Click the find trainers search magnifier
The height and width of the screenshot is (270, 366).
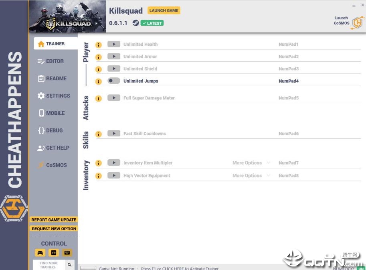click(x=70, y=265)
